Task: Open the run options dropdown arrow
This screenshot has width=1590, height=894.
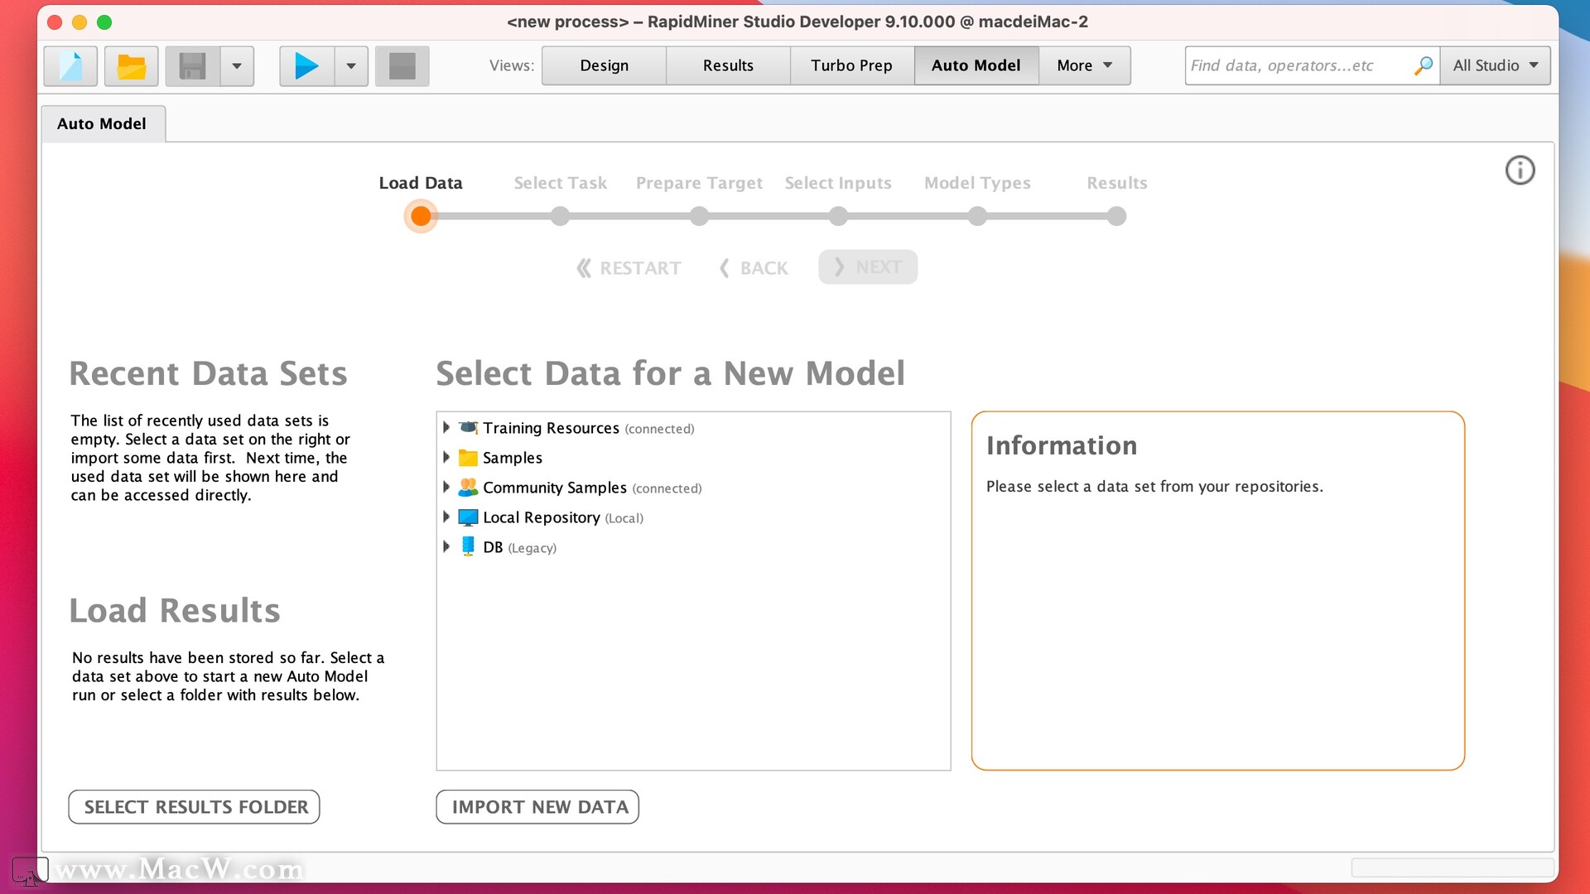Action: 351,66
